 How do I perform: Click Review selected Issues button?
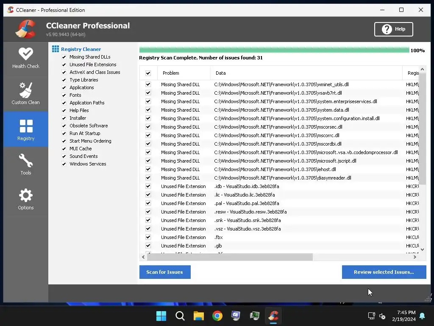click(384, 272)
